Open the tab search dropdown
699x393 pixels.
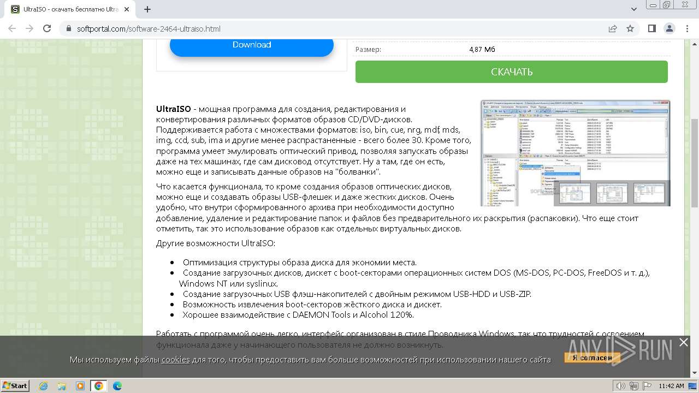[633, 9]
